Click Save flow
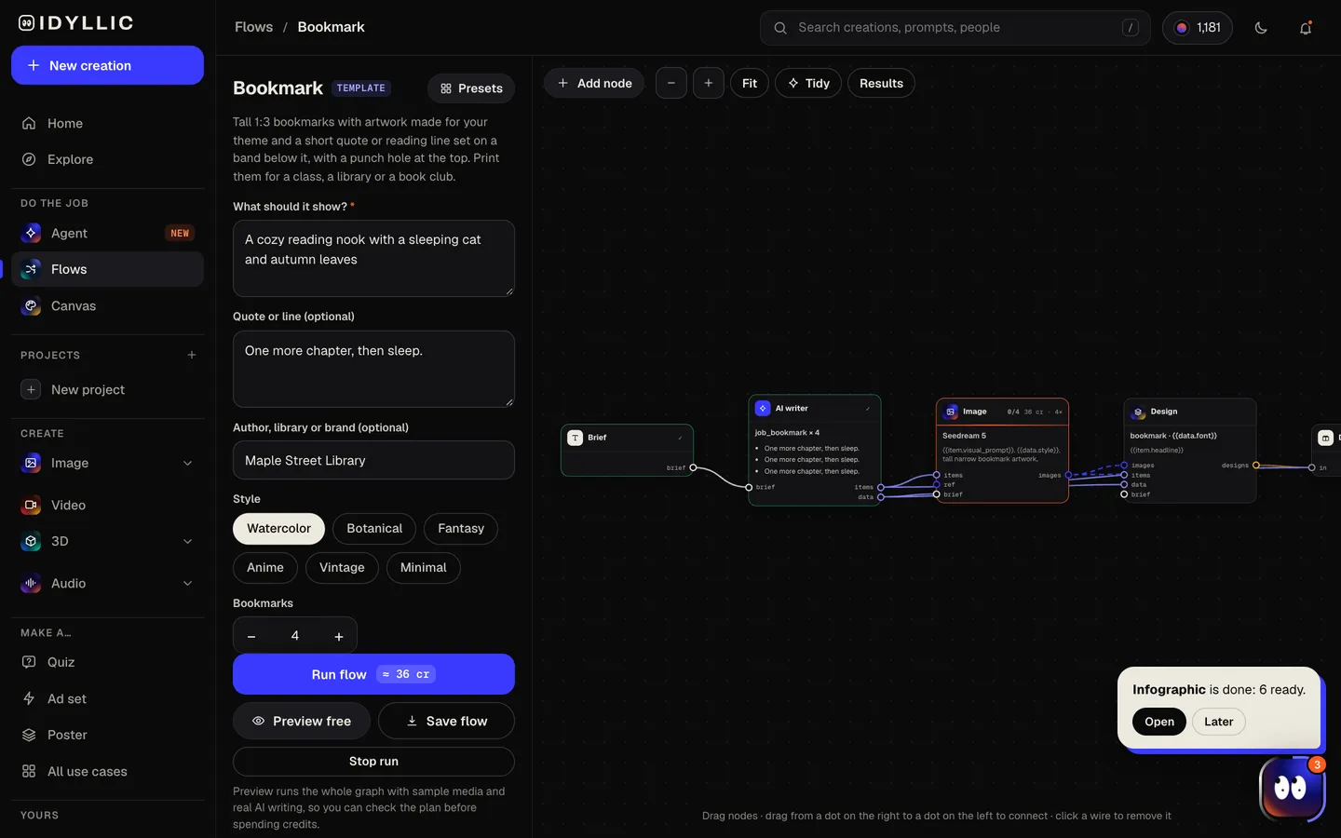This screenshot has height=838, width=1341. pyautogui.click(x=447, y=721)
